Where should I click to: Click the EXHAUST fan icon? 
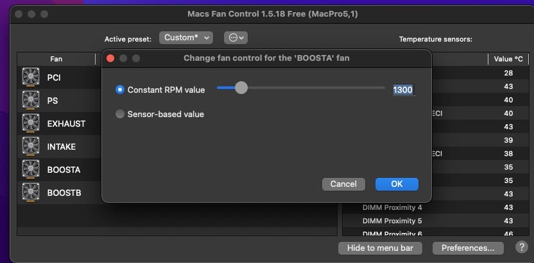click(31, 124)
